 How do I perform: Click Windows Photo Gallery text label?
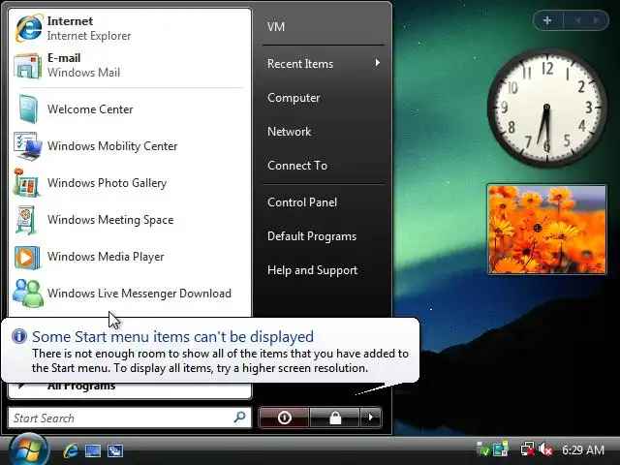tap(108, 183)
